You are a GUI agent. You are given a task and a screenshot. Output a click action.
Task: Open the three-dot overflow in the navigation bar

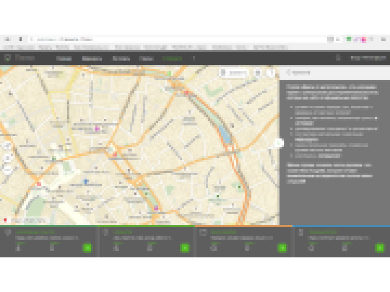coord(194,58)
